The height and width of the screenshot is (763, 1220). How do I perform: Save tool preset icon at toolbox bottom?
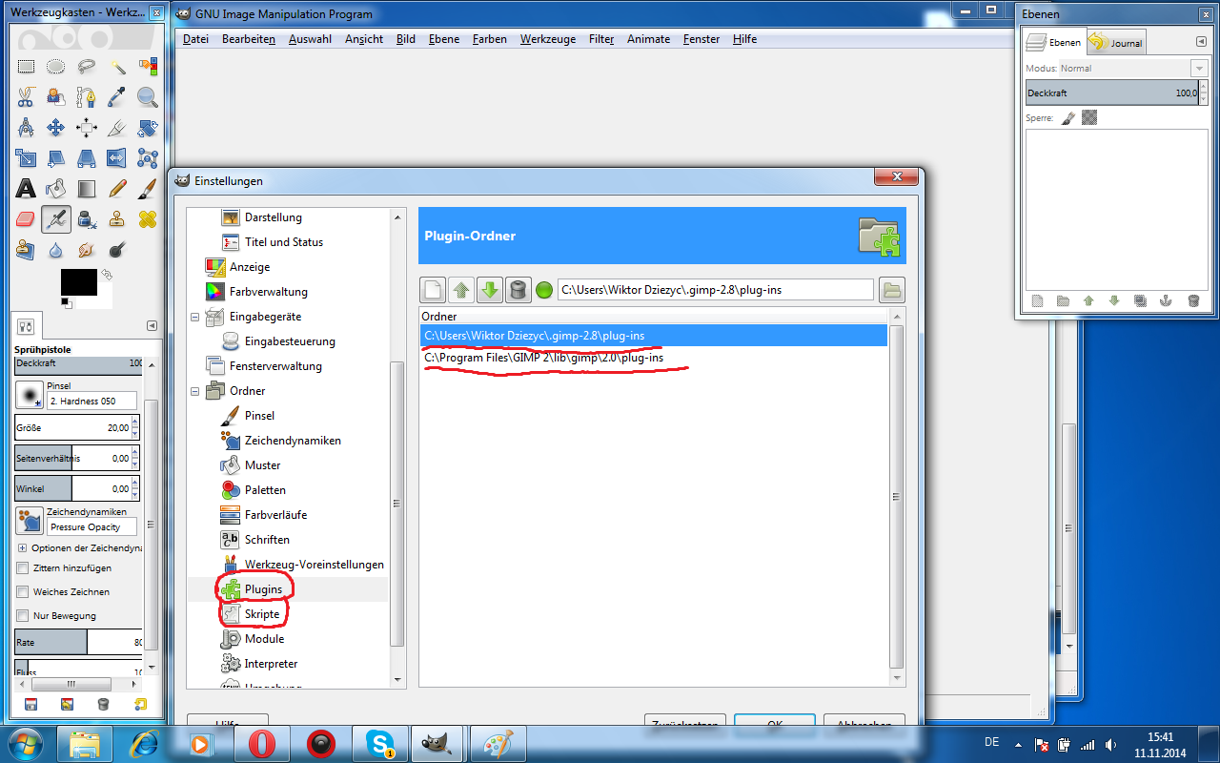coord(30,705)
